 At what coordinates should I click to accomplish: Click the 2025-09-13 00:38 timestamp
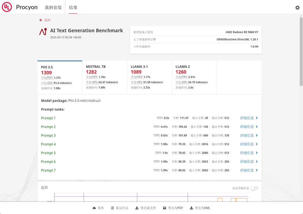pos(66,37)
